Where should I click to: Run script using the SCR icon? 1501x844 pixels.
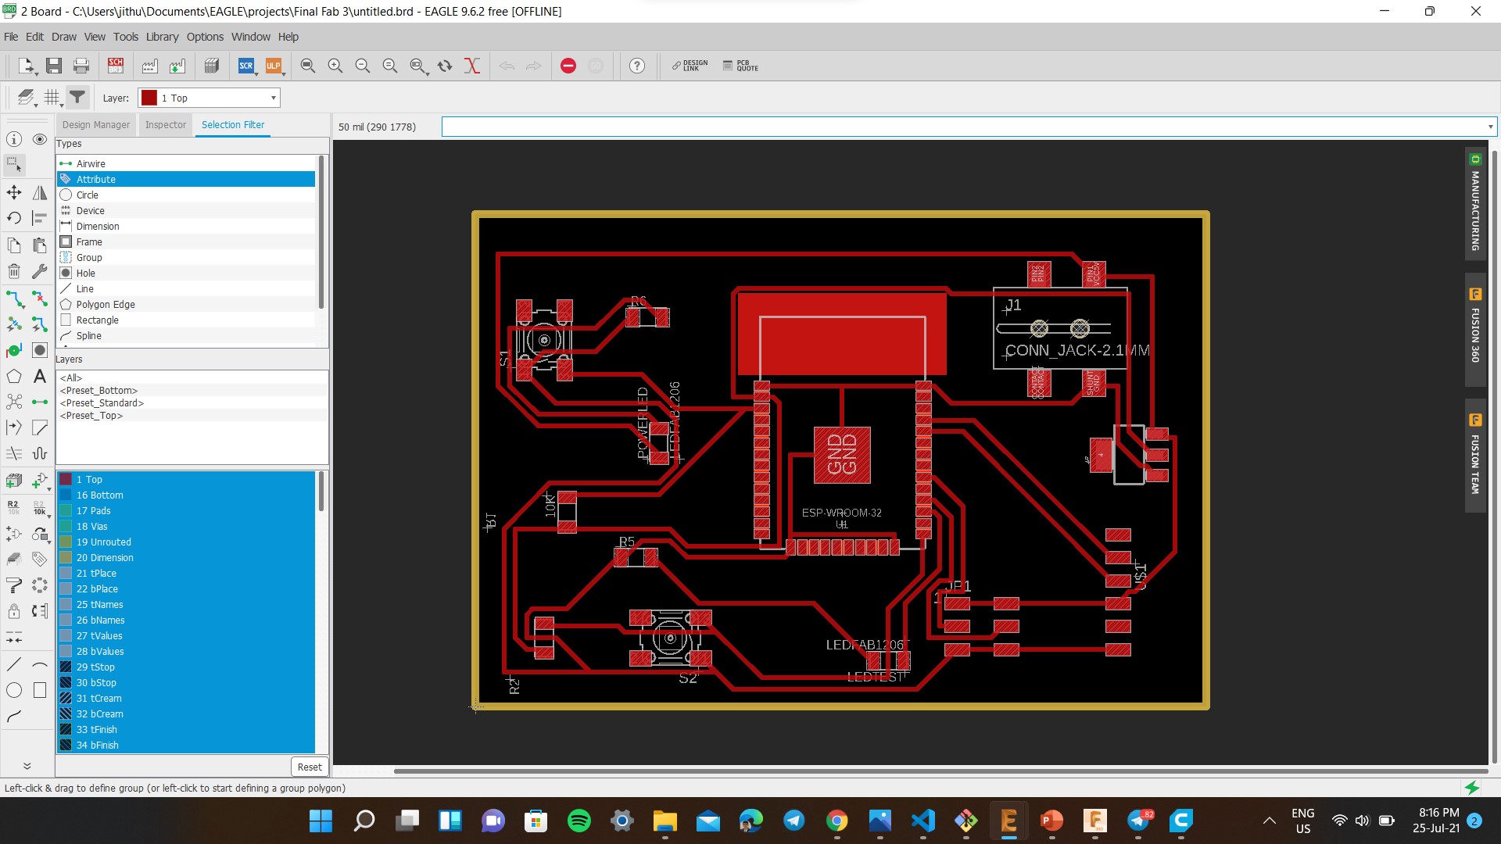click(x=245, y=66)
